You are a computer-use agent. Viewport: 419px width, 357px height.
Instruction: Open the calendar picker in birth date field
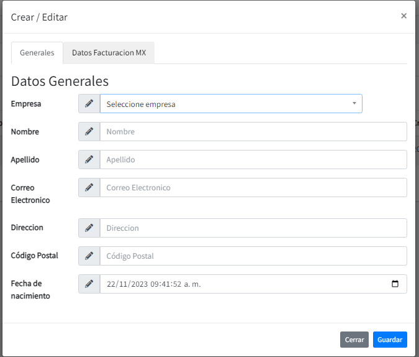pyautogui.click(x=395, y=284)
